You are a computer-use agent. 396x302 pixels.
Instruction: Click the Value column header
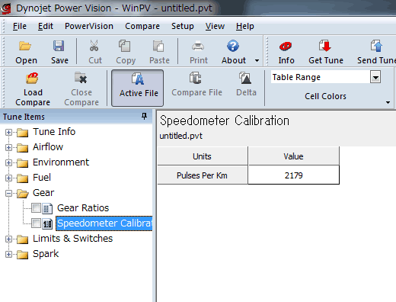pyautogui.click(x=293, y=156)
